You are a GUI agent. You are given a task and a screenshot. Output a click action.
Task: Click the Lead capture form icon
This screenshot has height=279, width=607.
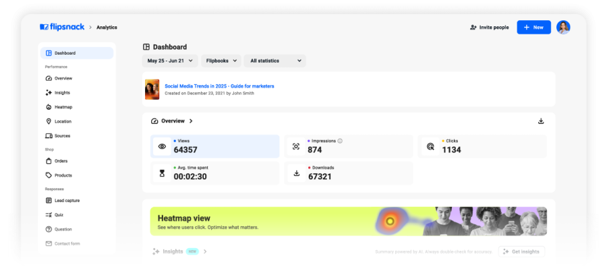coord(49,200)
